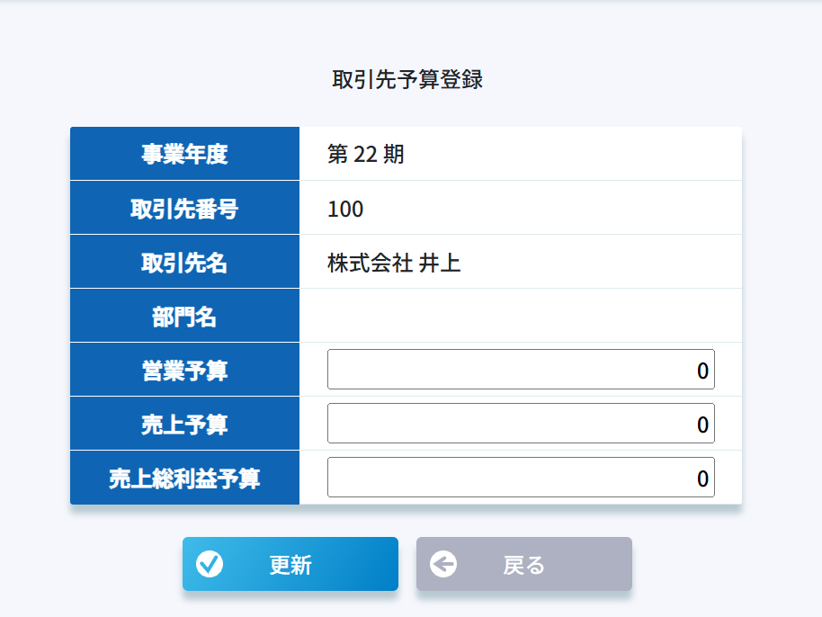Focus the 売上予算 input field
The image size is (822, 617).
tap(521, 424)
